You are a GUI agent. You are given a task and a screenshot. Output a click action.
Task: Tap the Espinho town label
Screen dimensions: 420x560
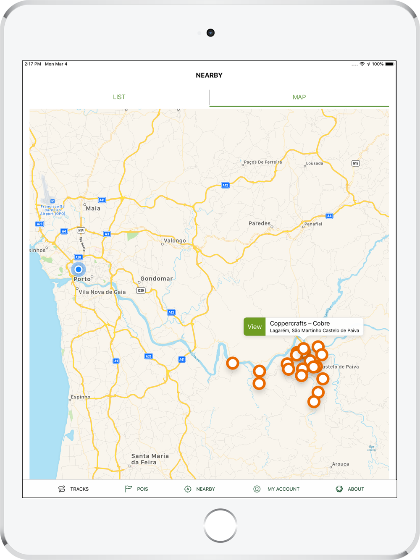click(81, 397)
